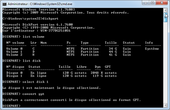Click the 'diskpart' command at the system32 prompt
This screenshot has height=110, width=170.
(x=50, y=19)
